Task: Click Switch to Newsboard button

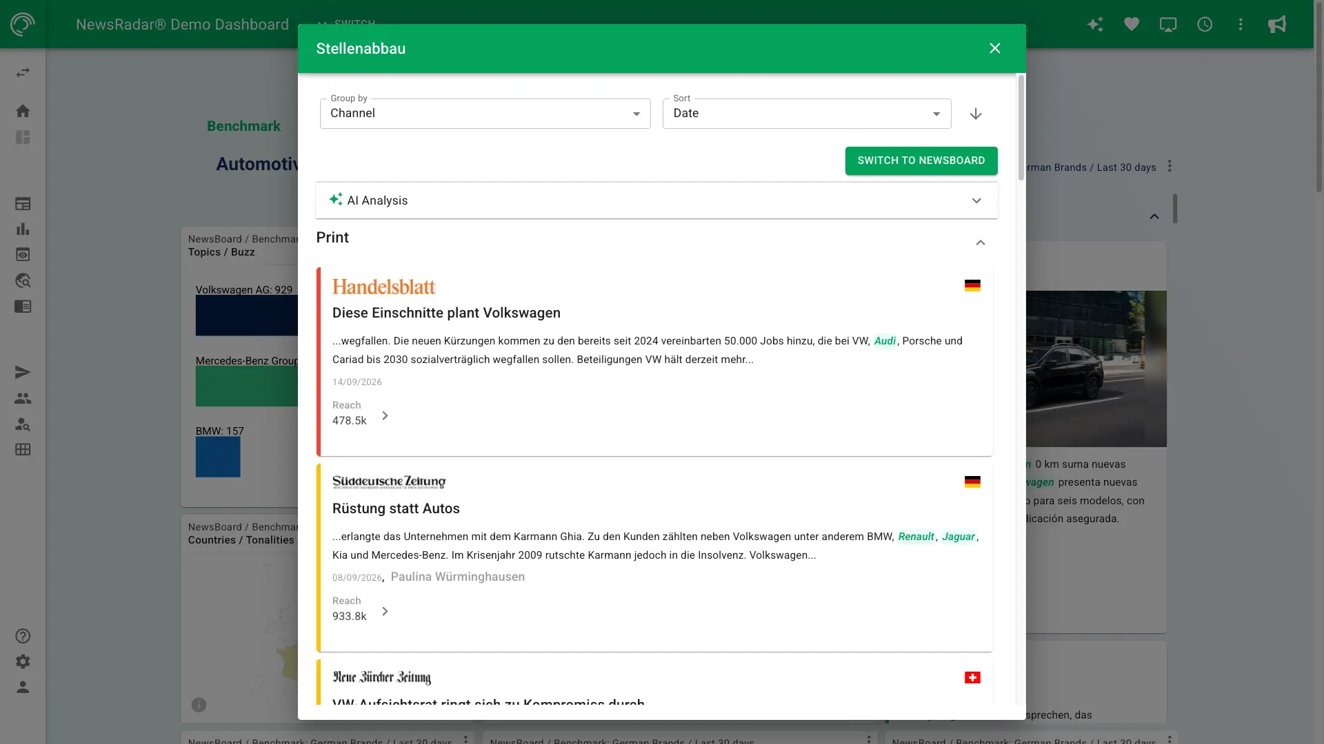Action: (x=921, y=161)
